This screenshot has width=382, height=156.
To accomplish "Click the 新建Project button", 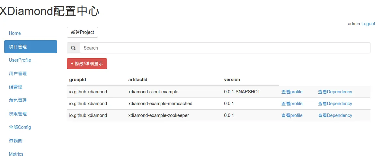I will tap(82, 32).
